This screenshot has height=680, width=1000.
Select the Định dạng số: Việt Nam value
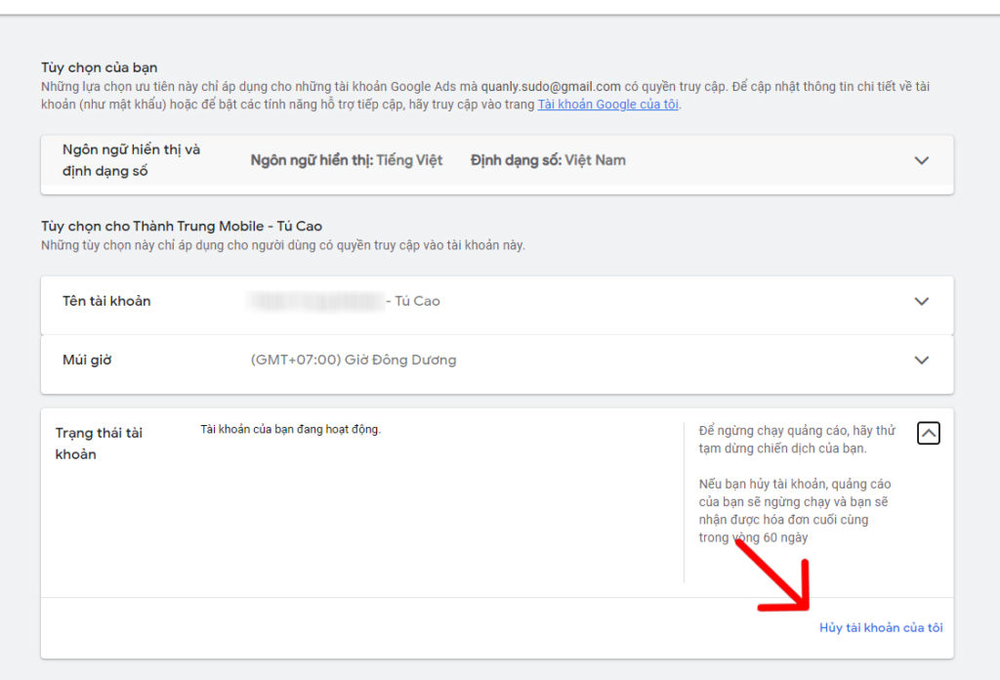tap(548, 160)
